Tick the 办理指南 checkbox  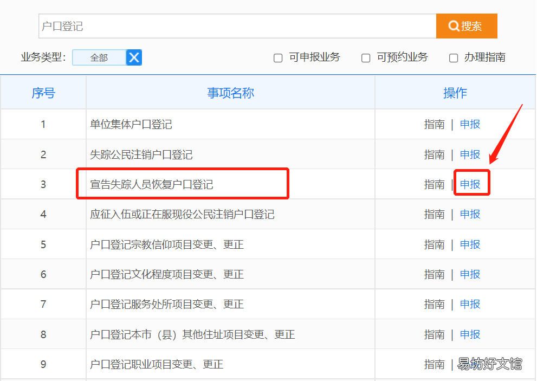coord(454,58)
